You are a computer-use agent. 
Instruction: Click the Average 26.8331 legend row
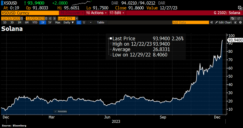(x=140, y=50)
